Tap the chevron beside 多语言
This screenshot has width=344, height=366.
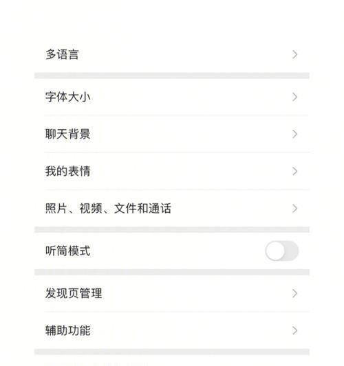point(295,55)
